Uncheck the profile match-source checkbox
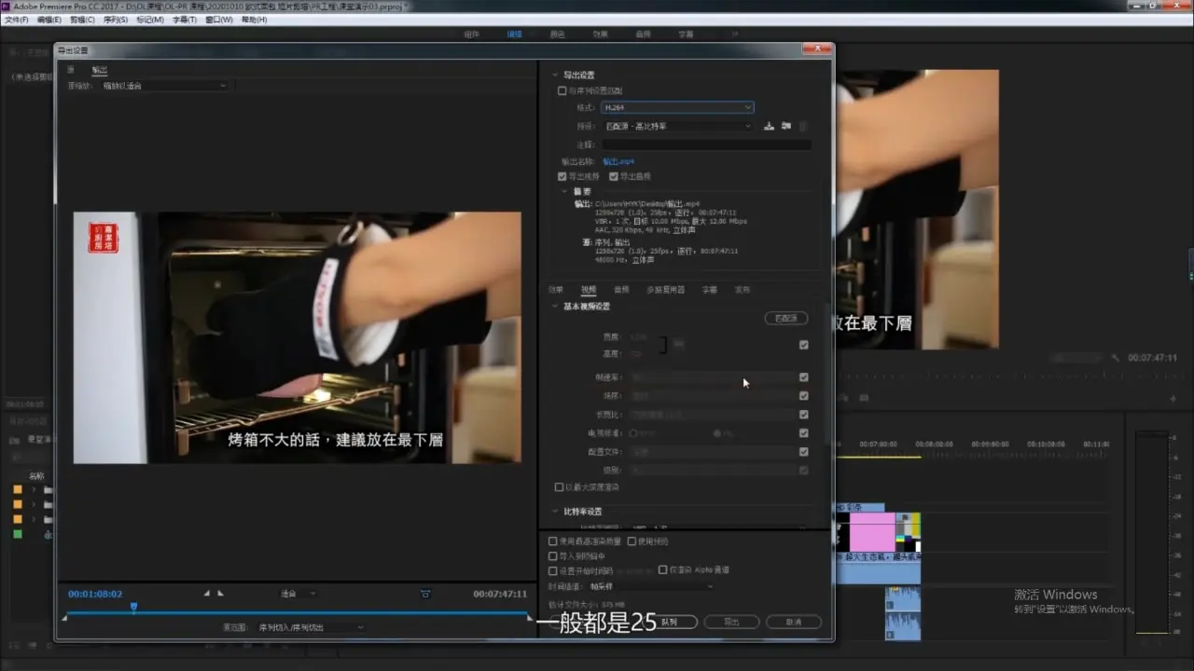Viewport: 1194px width, 671px height. coord(803,452)
